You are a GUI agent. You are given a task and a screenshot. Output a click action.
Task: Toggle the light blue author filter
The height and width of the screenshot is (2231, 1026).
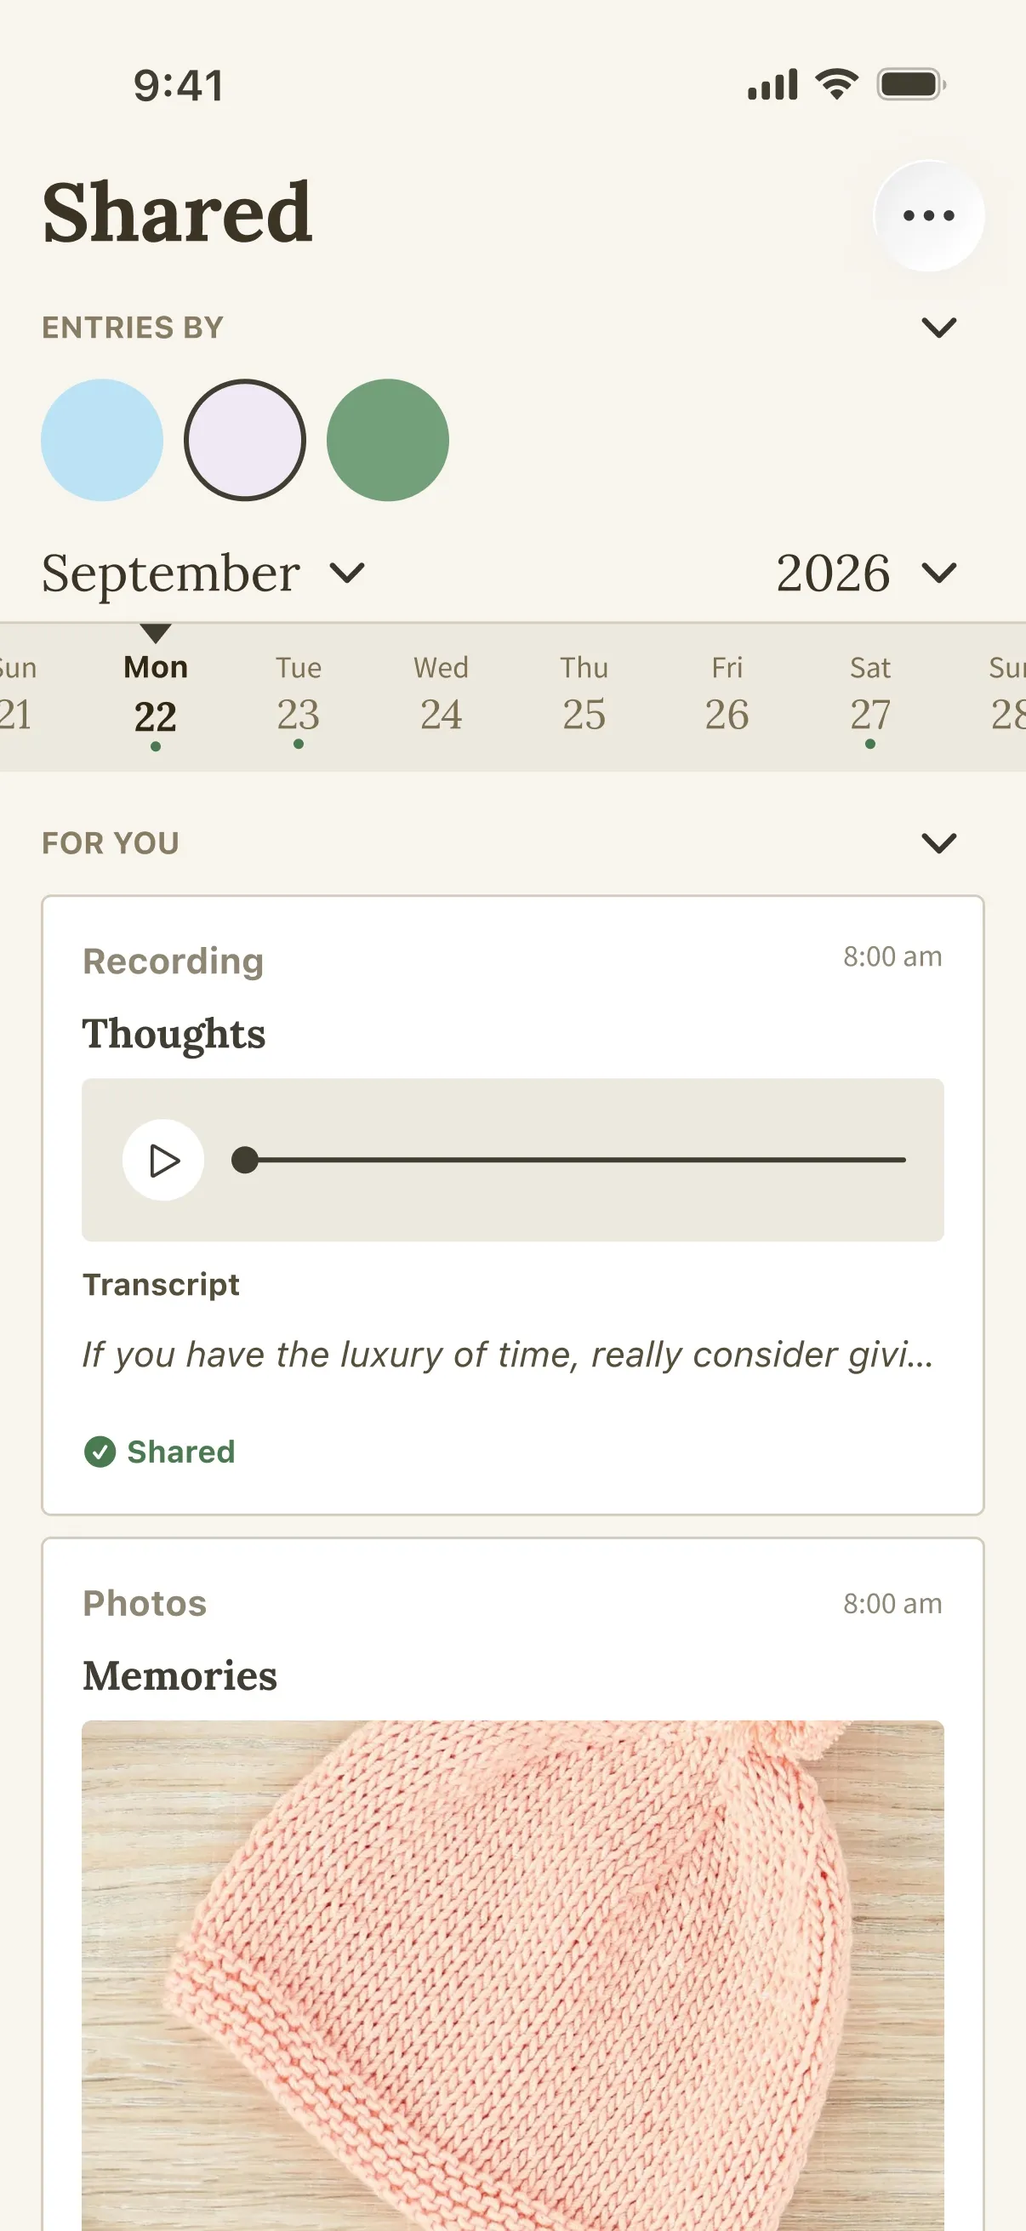(102, 440)
